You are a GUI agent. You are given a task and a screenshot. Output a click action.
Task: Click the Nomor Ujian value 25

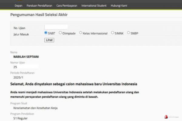(15, 67)
